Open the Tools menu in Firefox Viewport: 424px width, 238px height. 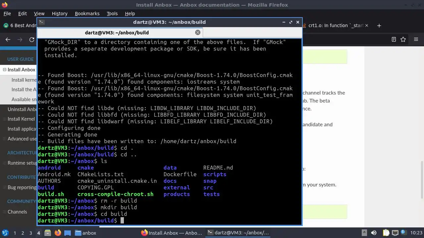(112, 14)
